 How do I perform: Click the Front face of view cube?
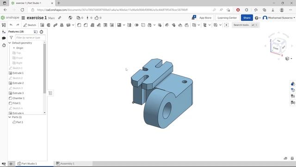pyautogui.click(x=276, y=48)
